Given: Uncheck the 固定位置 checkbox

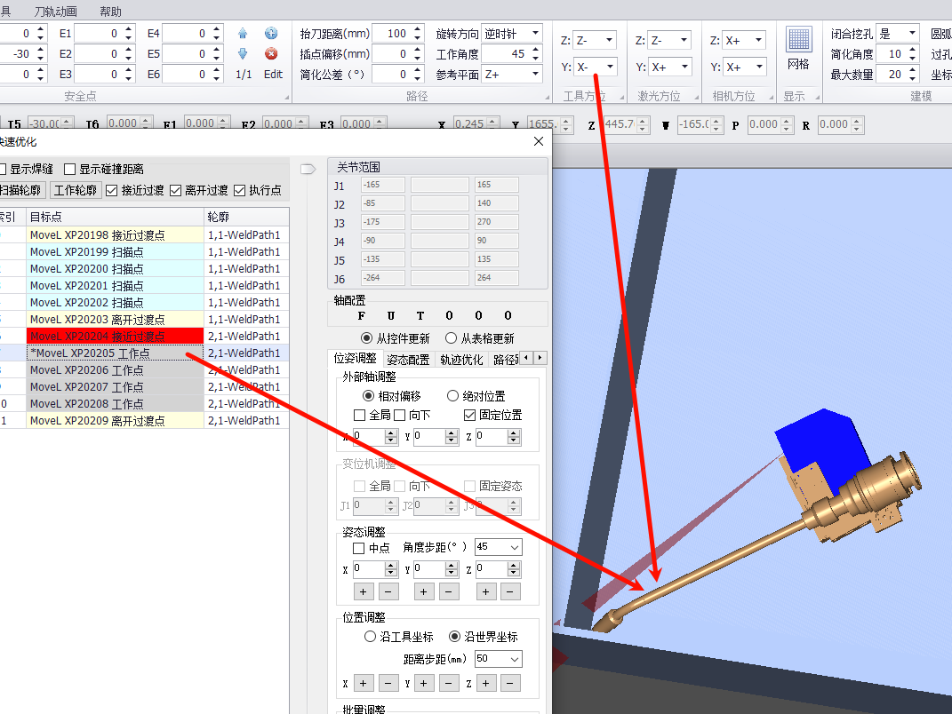Looking at the screenshot, I should (x=470, y=415).
